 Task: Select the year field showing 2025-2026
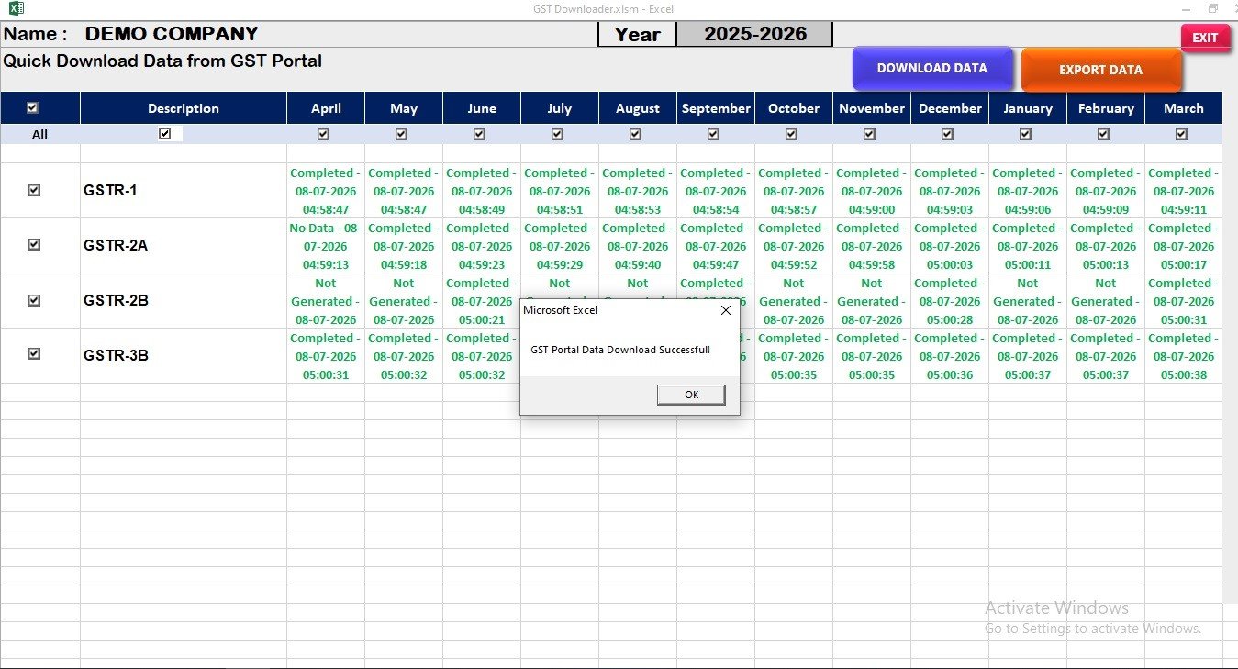(x=754, y=34)
